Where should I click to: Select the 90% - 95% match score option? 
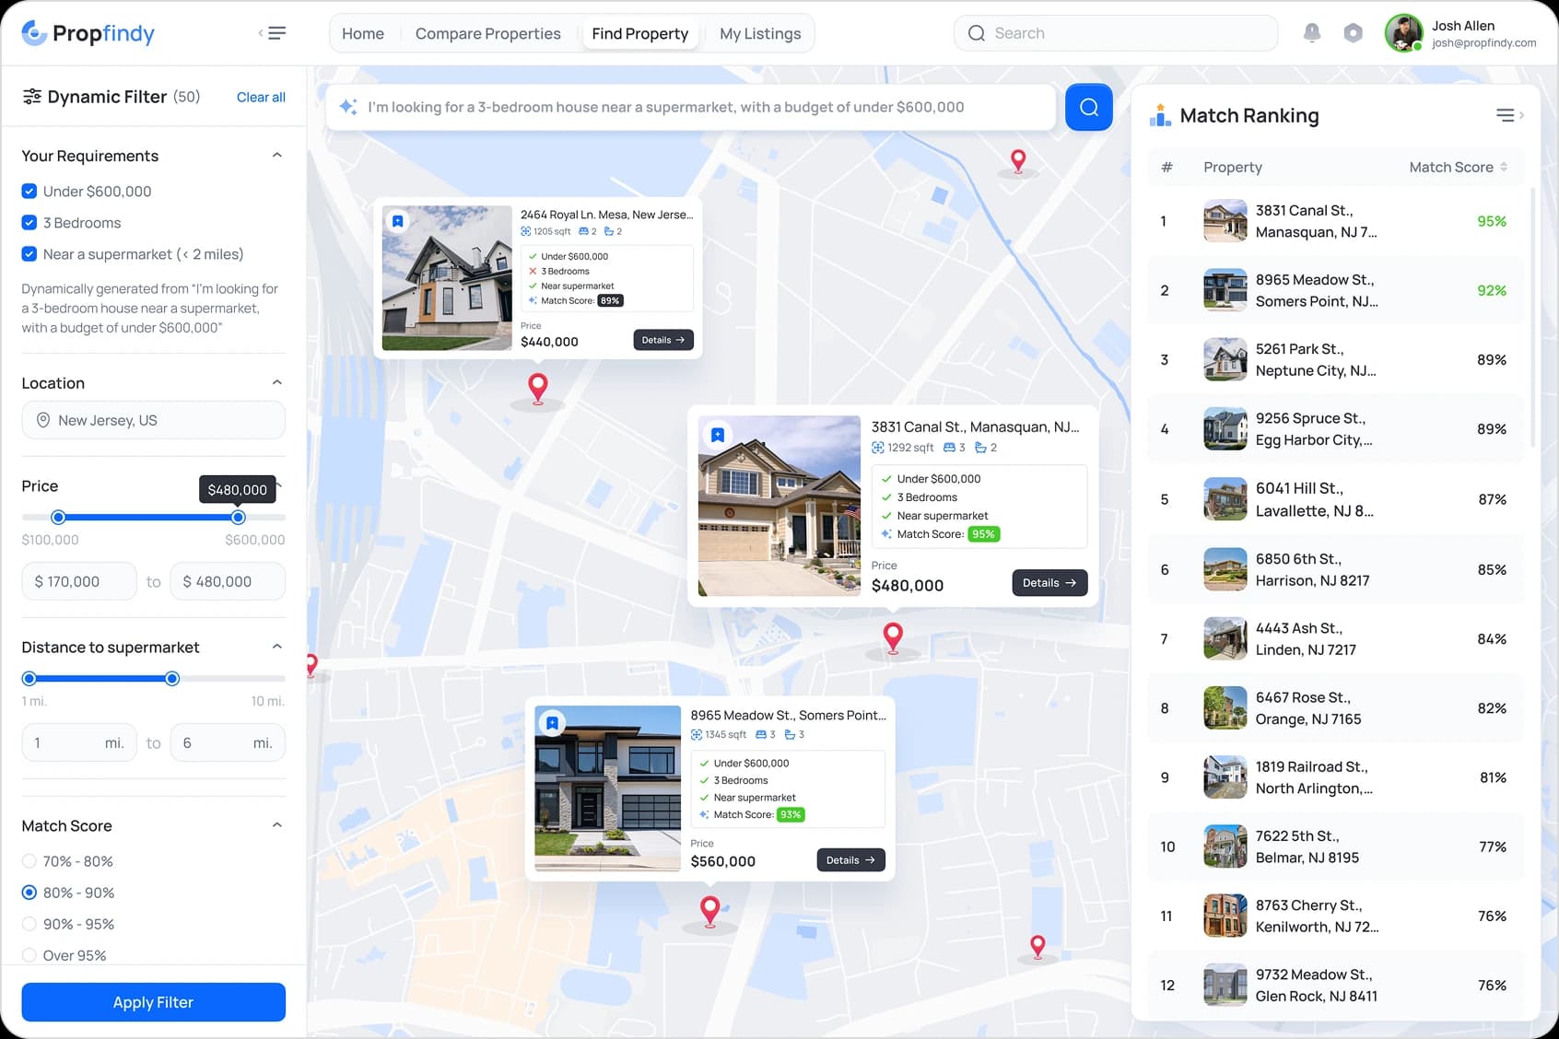(x=29, y=924)
